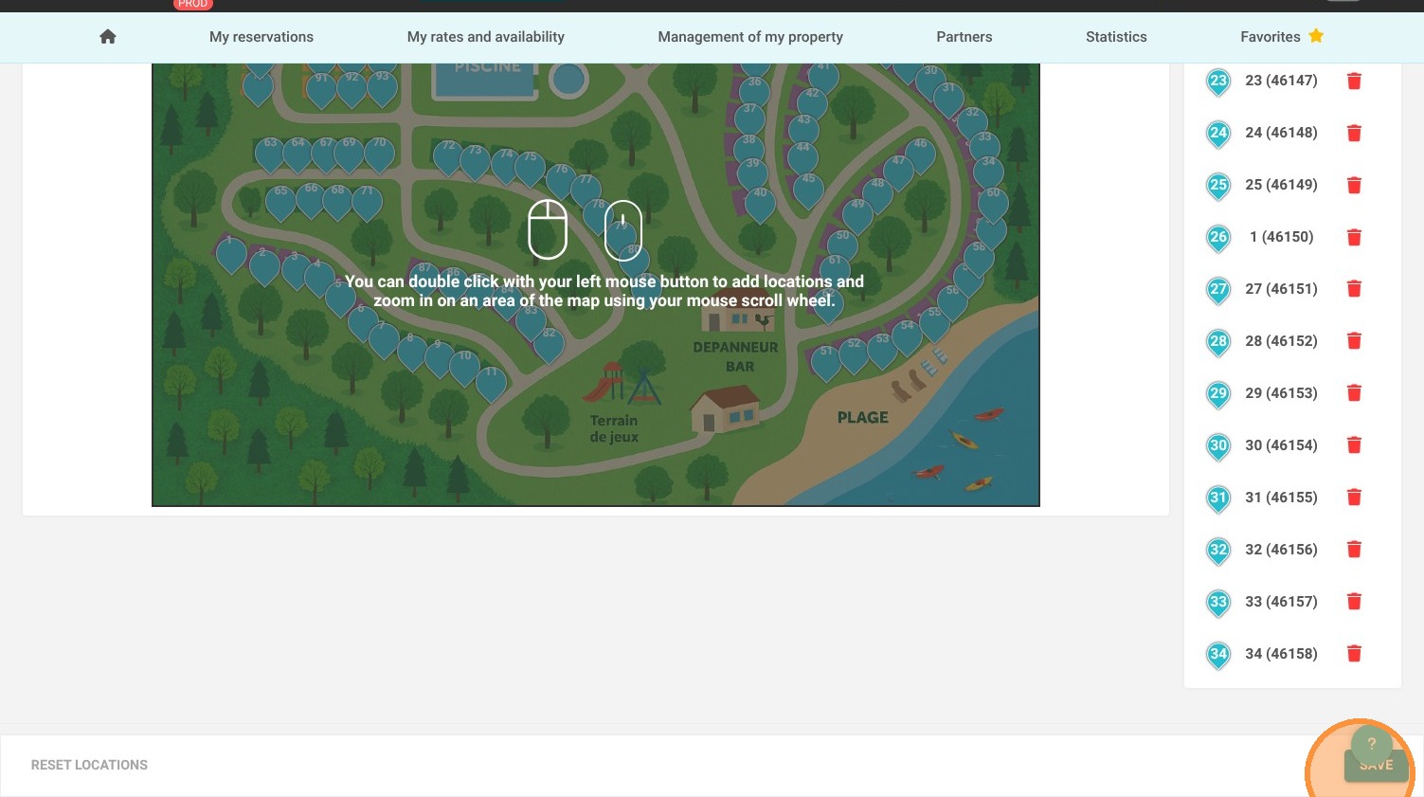Screen dimensions: 1424x797
Task: Delete location 29 (46153)
Action: click(x=1354, y=394)
